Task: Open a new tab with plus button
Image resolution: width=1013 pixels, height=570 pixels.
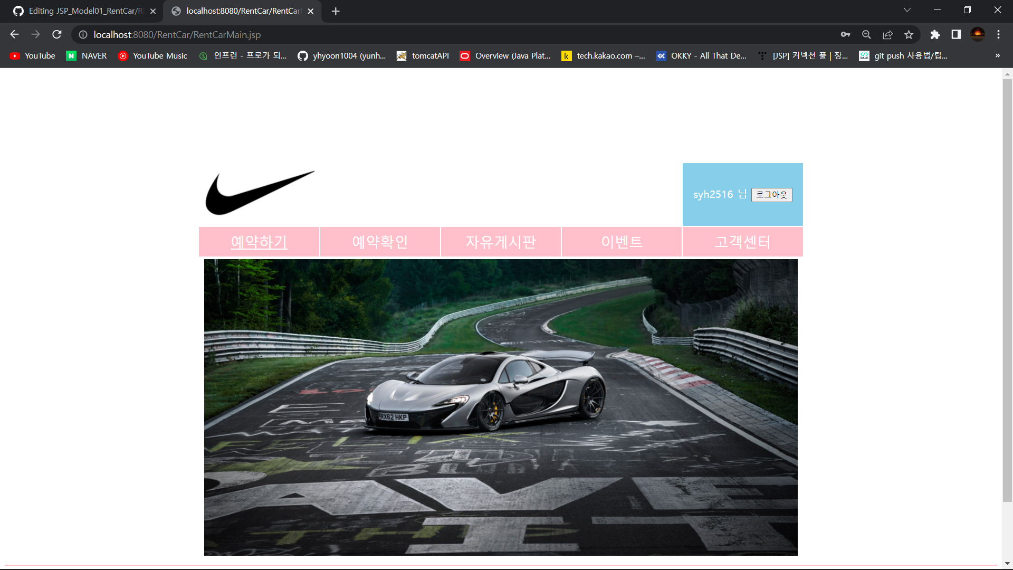Action: pos(336,11)
